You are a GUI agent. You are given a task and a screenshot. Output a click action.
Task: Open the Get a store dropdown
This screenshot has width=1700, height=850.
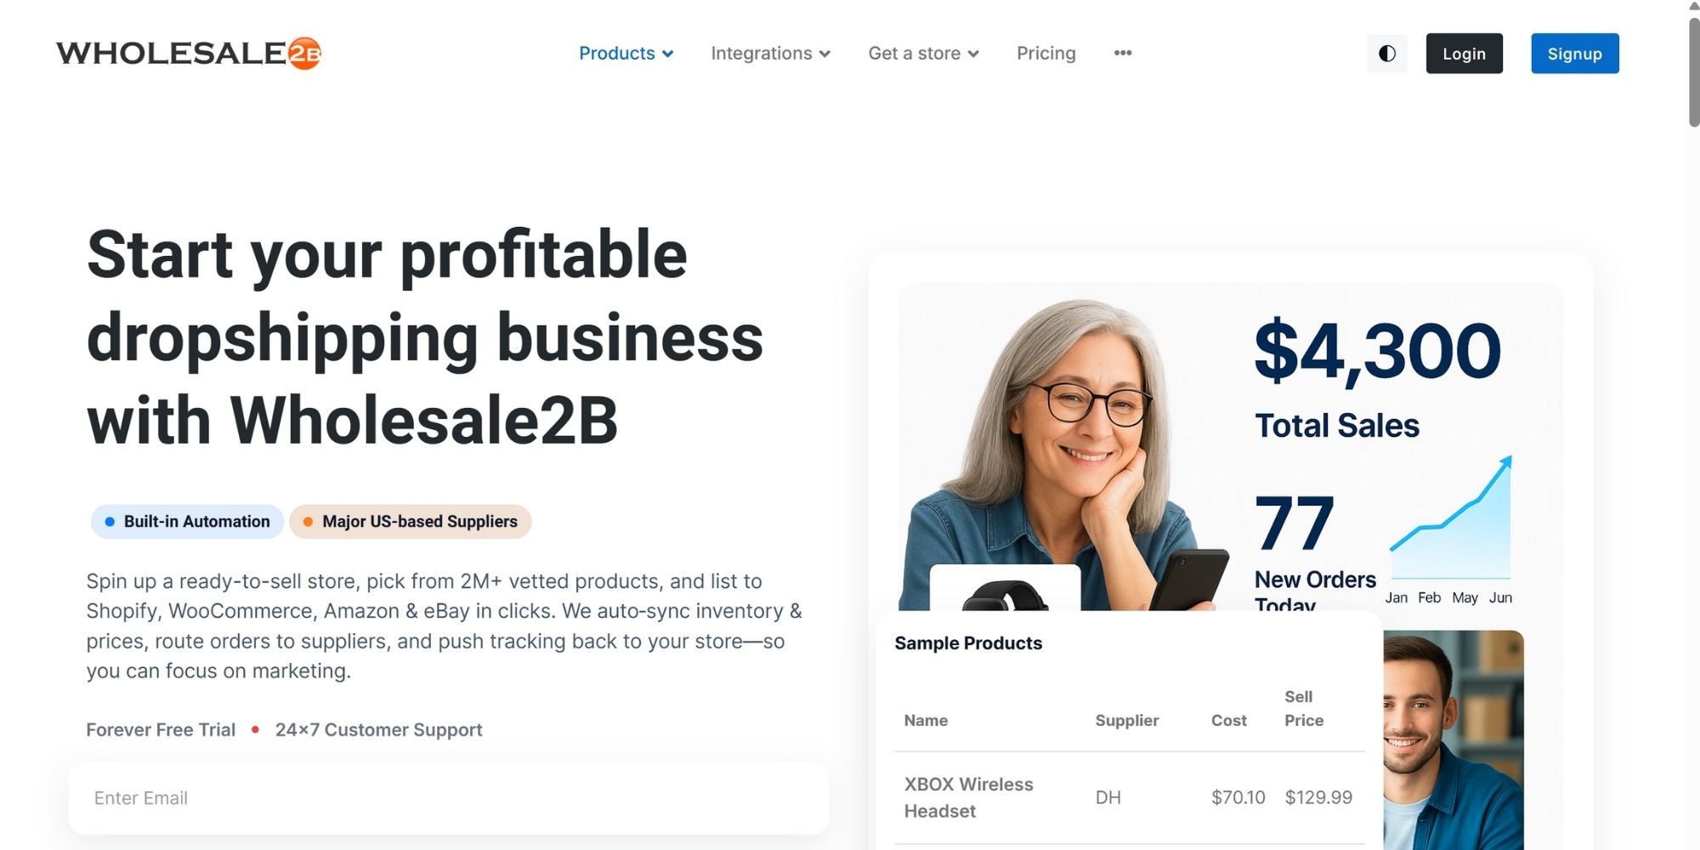click(923, 54)
